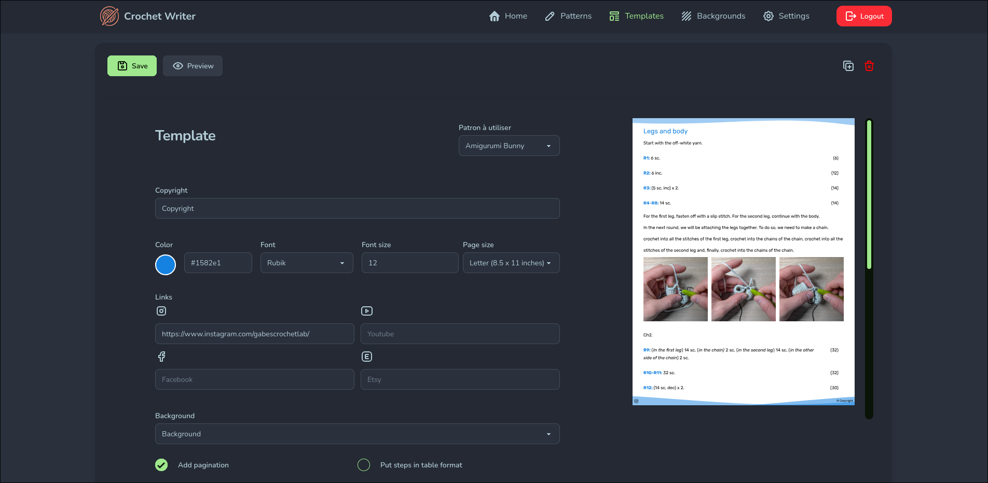Click the third crochet photo in preview

(x=812, y=289)
